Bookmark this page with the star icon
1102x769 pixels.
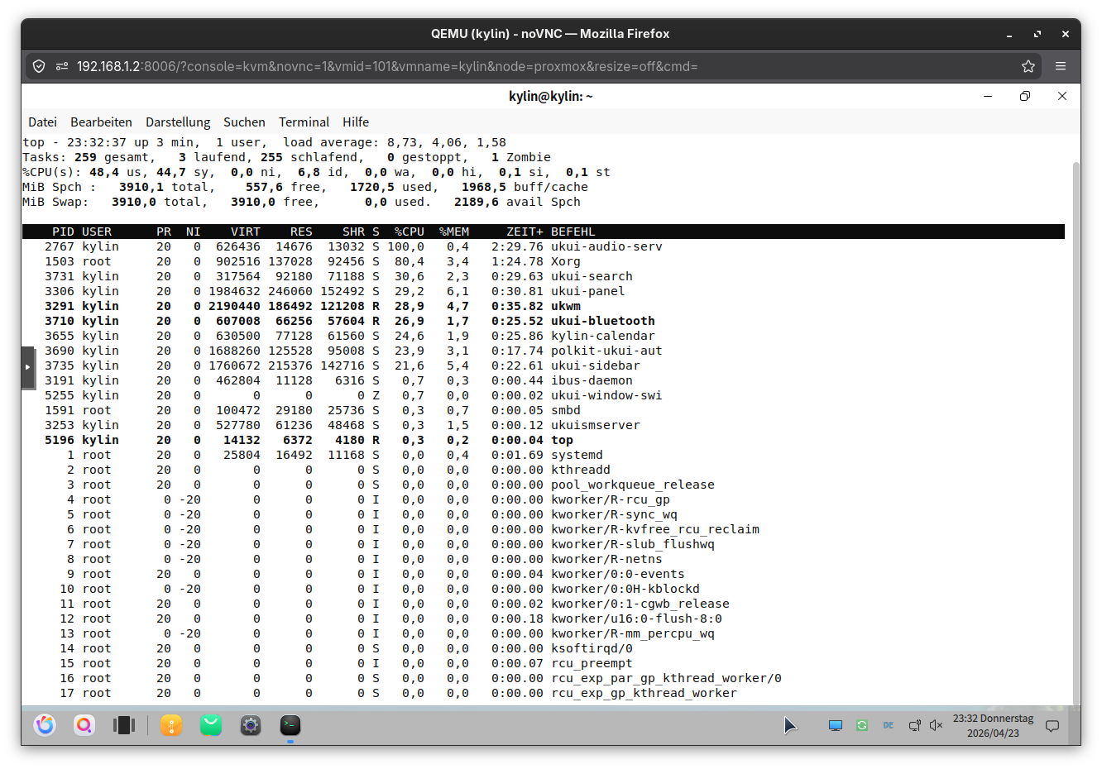(1028, 66)
